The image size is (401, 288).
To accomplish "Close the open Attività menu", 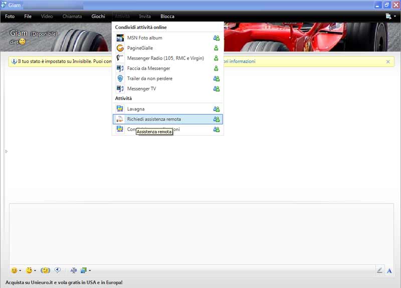I will pyautogui.click(x=122, y=16).
